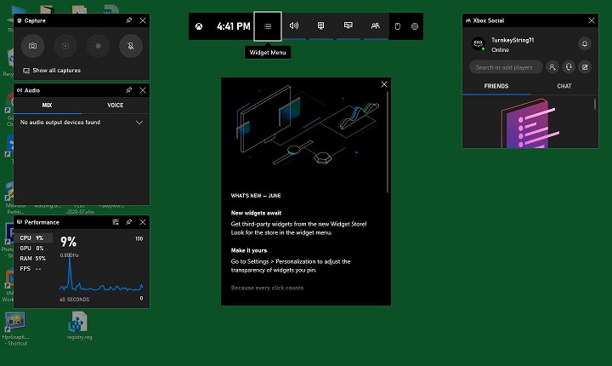Screen dimensions: 612x366
Task: Toggle the Capture widget from Game Bar
Action: tap(320, 26)
